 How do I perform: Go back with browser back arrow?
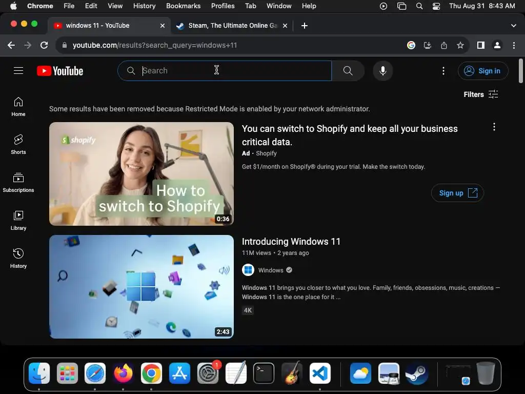[11, 45]
